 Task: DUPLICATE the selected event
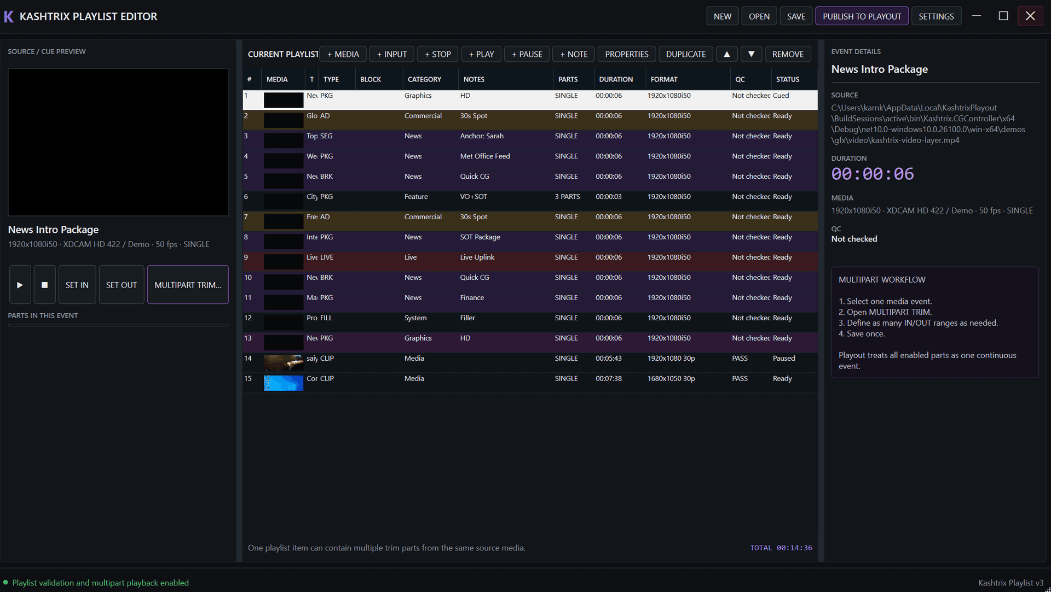(x=685, y=54)
